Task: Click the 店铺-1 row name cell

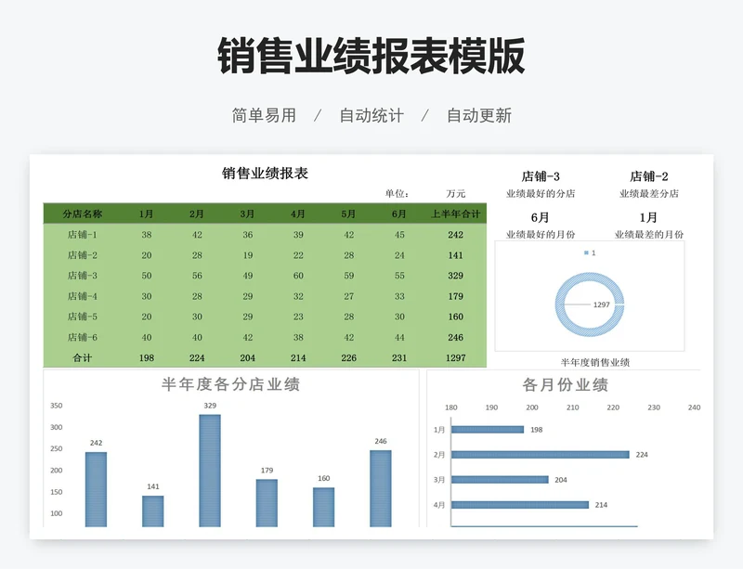Action: coord(83,235)
